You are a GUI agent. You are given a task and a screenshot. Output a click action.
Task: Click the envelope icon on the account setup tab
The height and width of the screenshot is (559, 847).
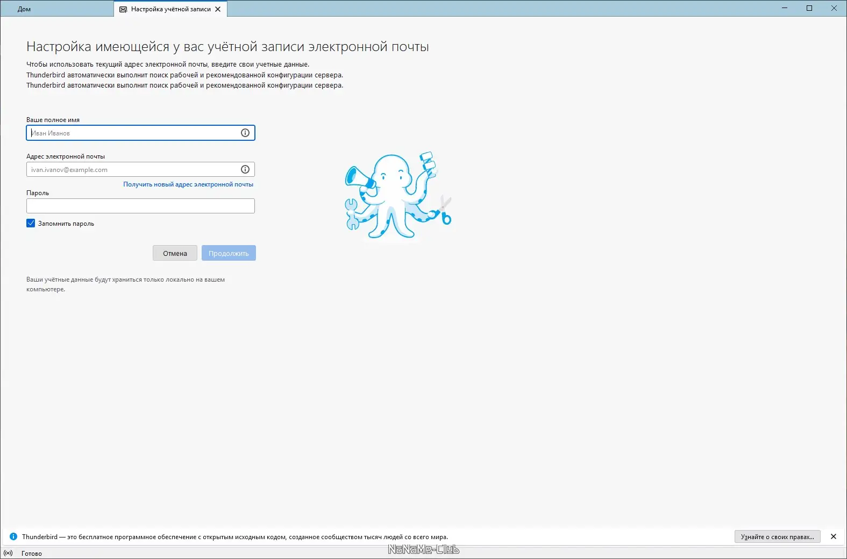point(123,9)
